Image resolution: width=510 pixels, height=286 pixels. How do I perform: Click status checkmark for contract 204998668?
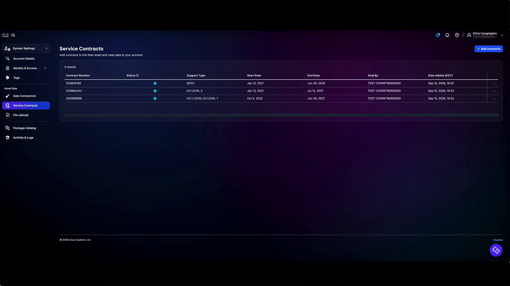pyautogui.click(x=155, y=99)
